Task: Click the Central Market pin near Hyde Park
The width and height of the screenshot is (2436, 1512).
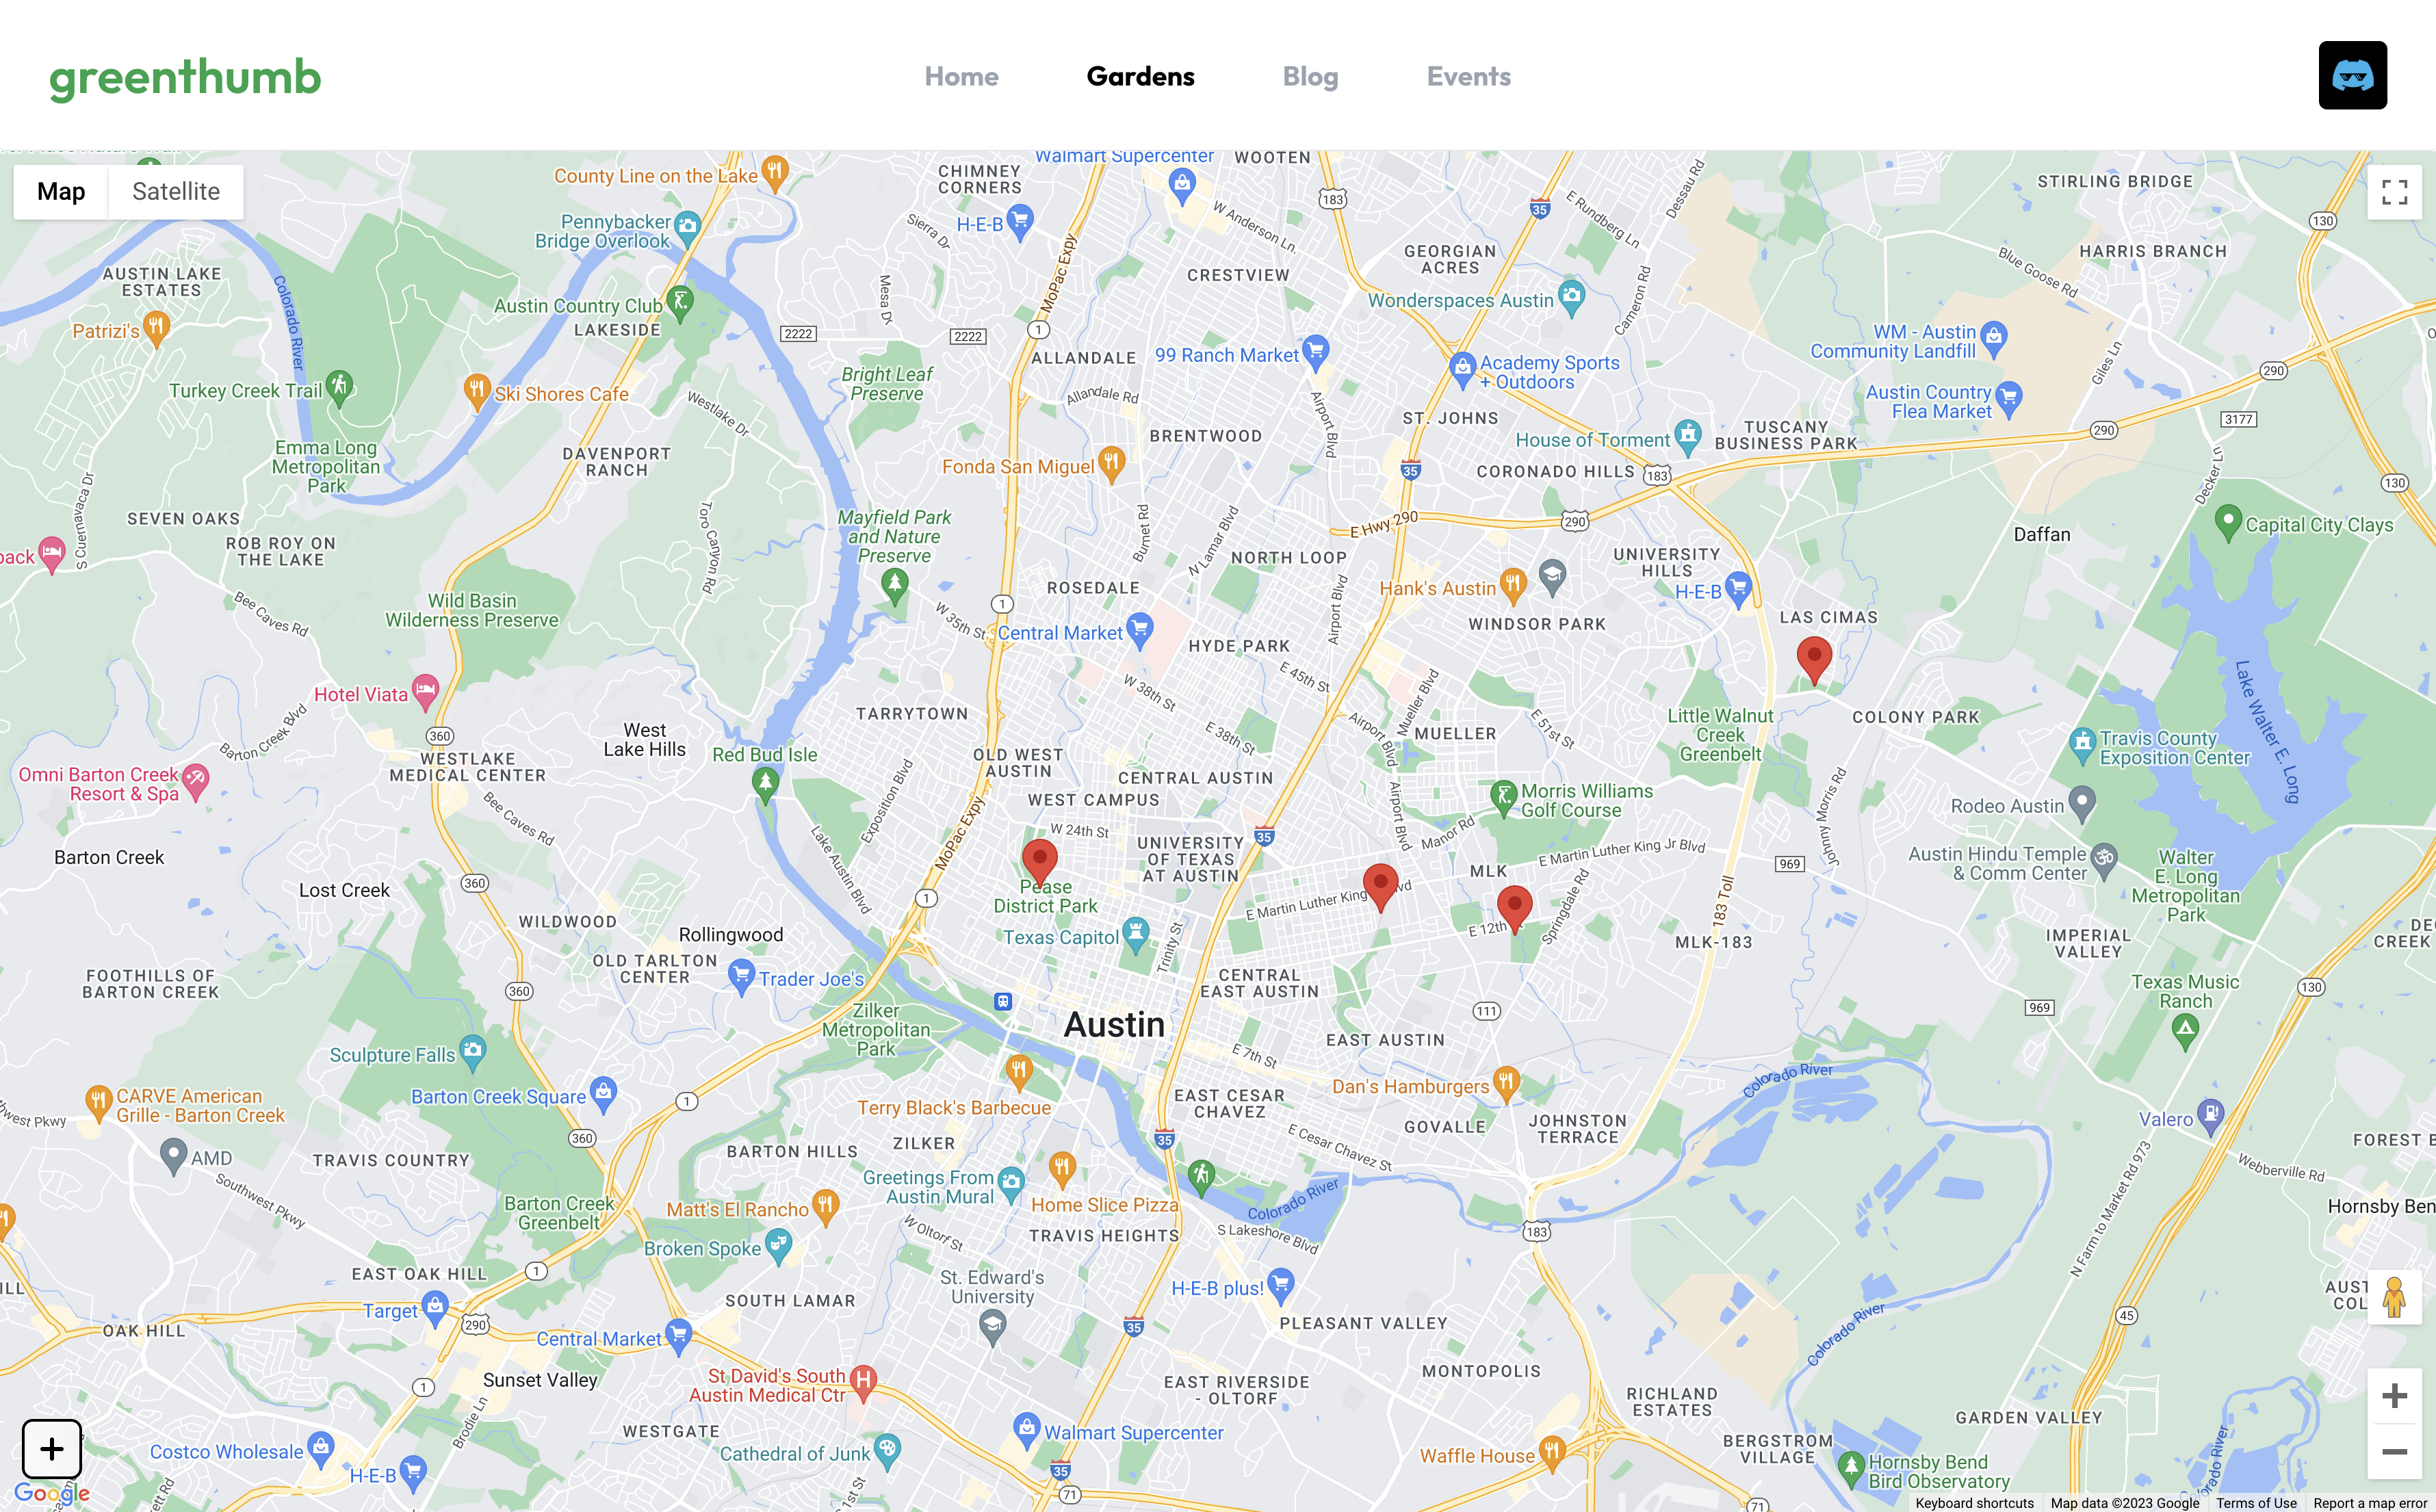Action: click(1140, 631)
